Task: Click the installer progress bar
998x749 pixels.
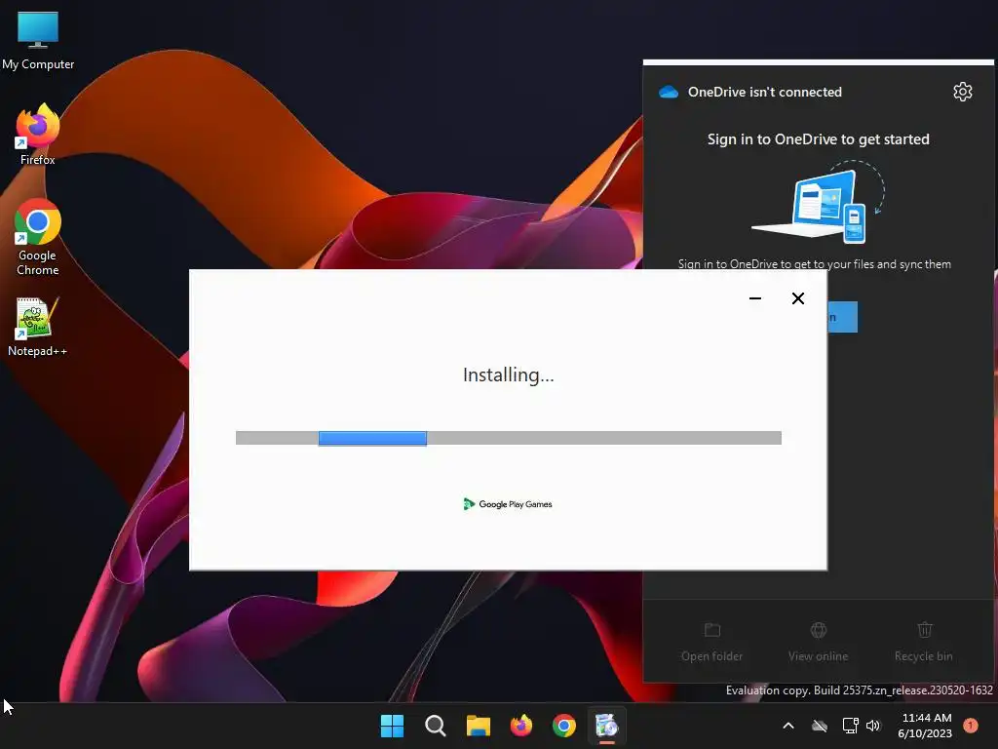Action: pyautogui.click(x=509, y=438)
